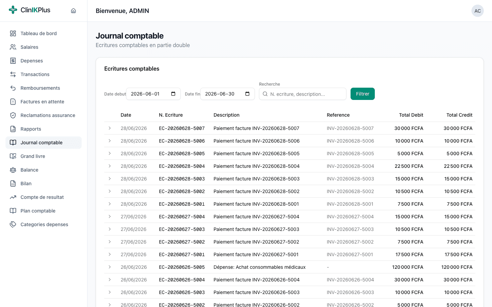Focus the Recherche search field
492x307 pixels.
point(303,94)
